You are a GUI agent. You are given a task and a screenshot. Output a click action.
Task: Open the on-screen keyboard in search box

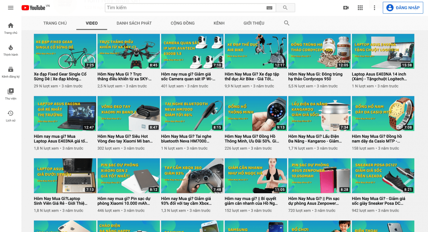[269, 8]
